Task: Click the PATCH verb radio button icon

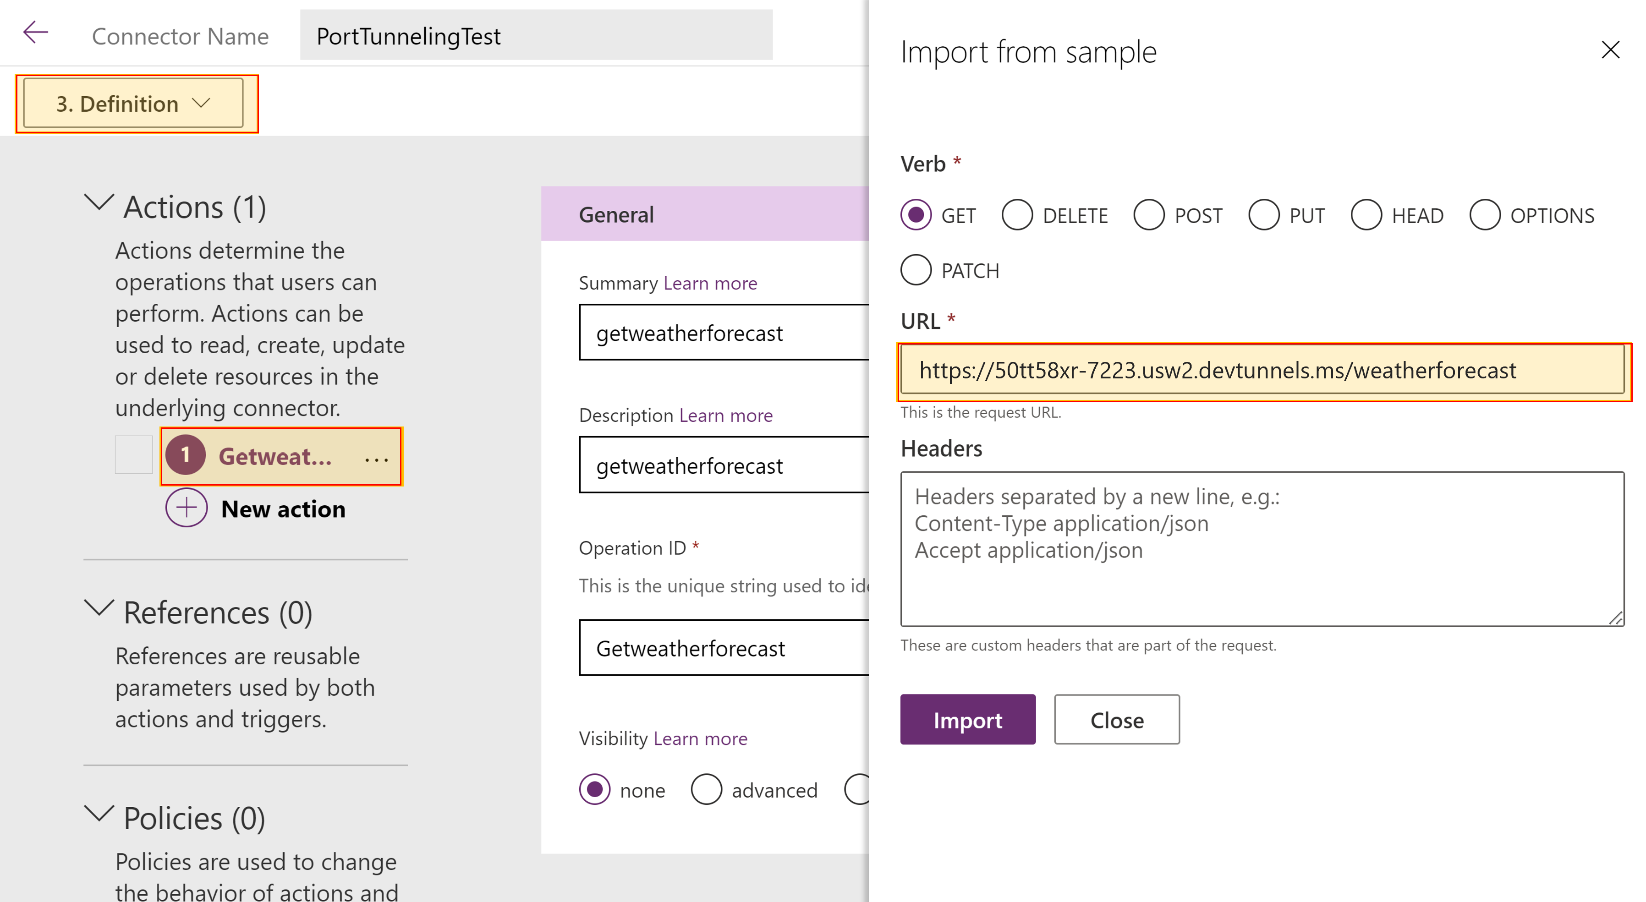Action: pos(916,270)
